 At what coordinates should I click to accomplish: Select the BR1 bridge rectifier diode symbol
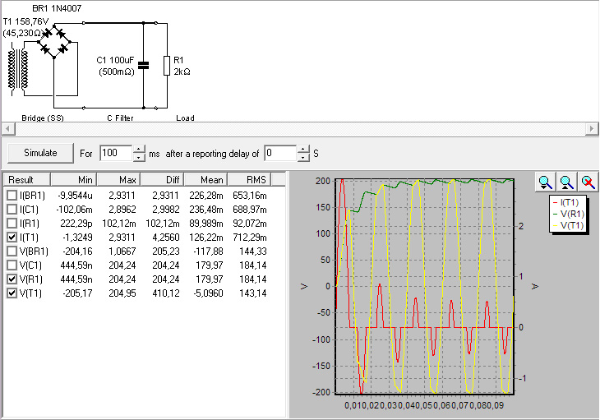click(x=56, y=41)
